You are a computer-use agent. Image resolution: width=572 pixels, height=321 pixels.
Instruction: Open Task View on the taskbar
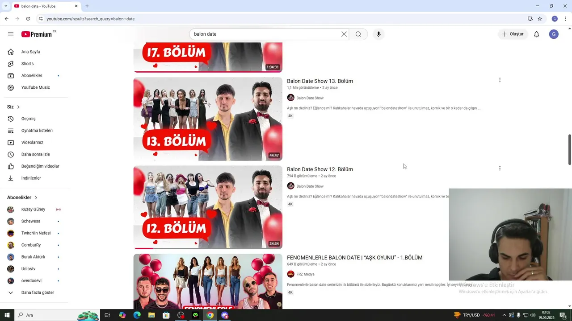pos(107,315)
